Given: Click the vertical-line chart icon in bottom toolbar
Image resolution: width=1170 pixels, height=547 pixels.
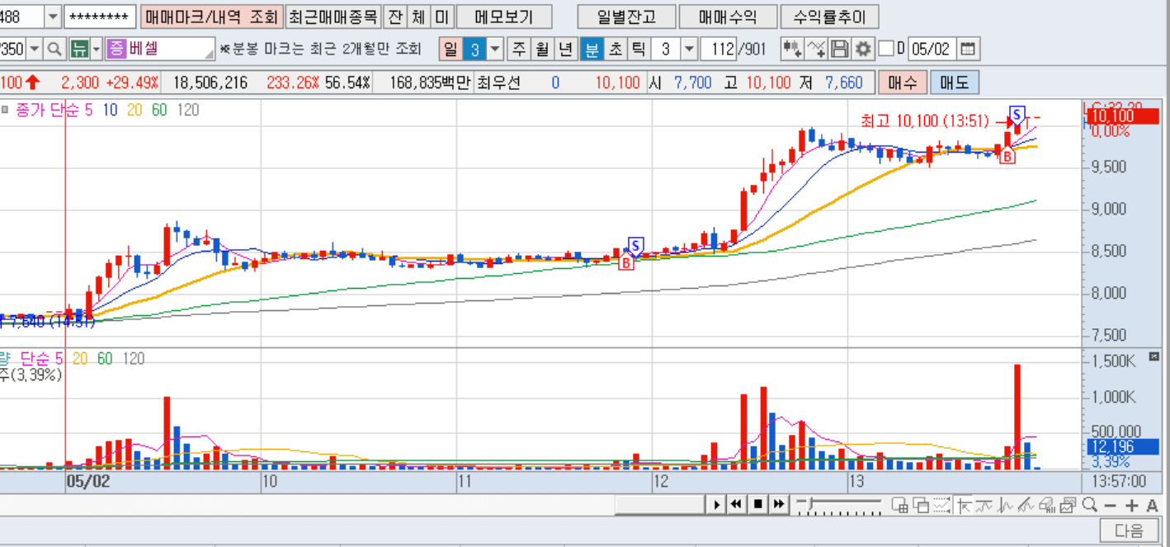Looking at the screenshot, I should tap(1004, 505).
